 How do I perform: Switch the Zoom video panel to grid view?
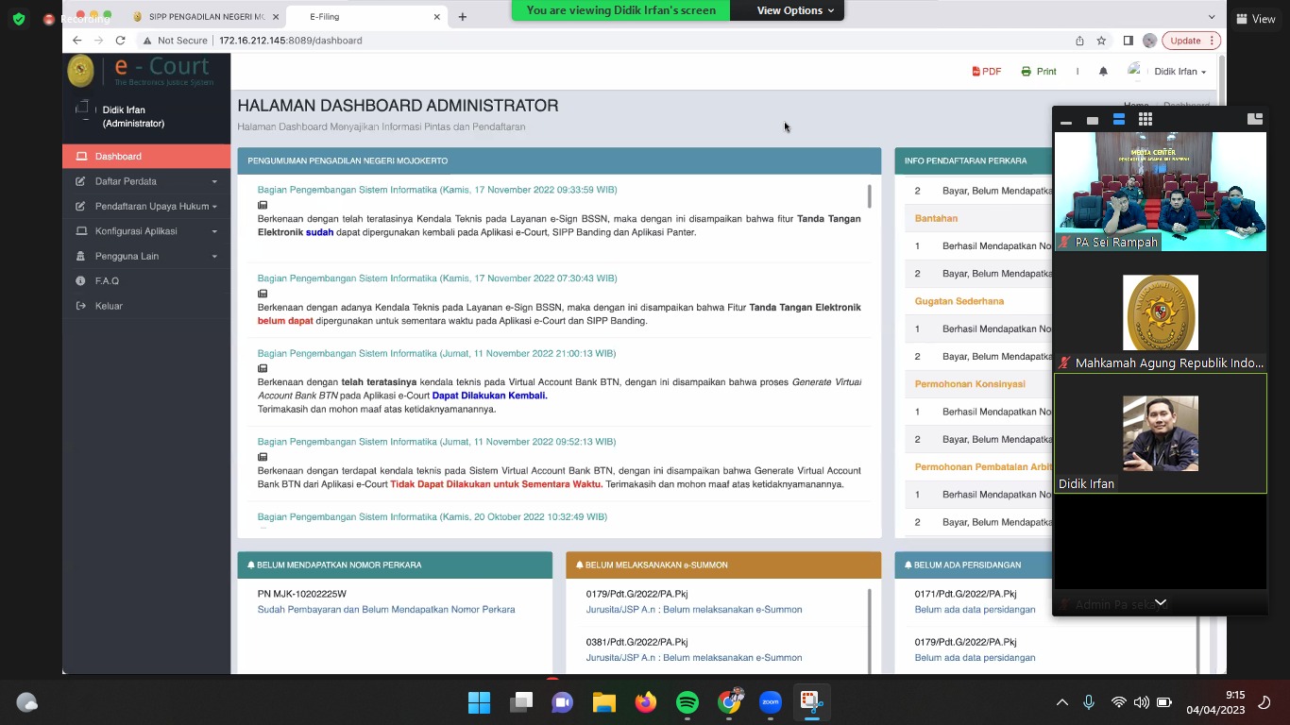click(x=1146, y=120)
